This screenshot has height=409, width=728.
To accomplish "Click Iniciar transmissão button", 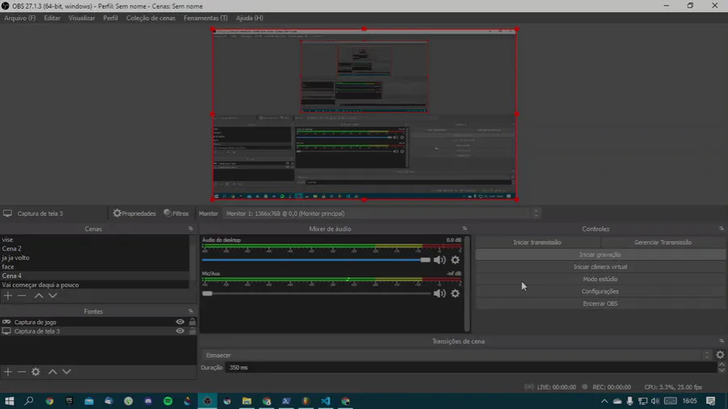I will (x=537, y=242).
